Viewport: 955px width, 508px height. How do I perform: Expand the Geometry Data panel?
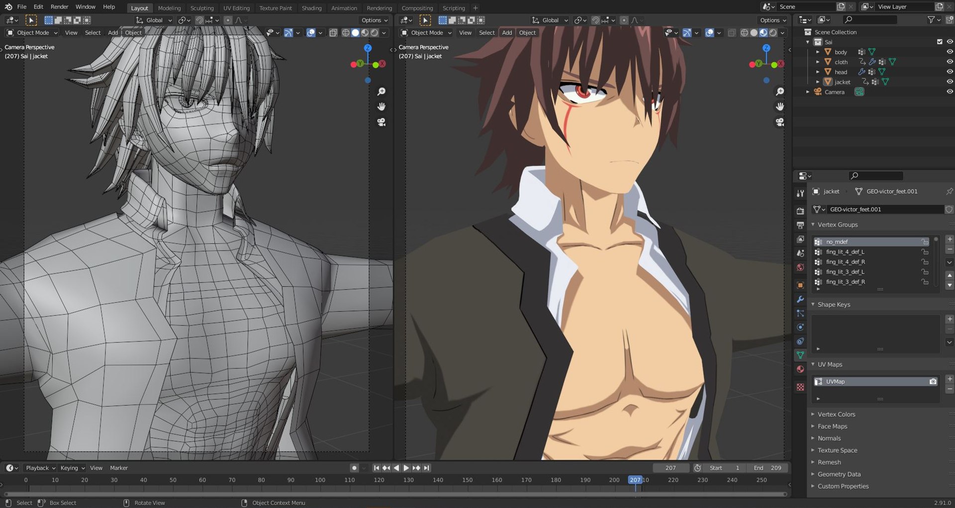839,474
